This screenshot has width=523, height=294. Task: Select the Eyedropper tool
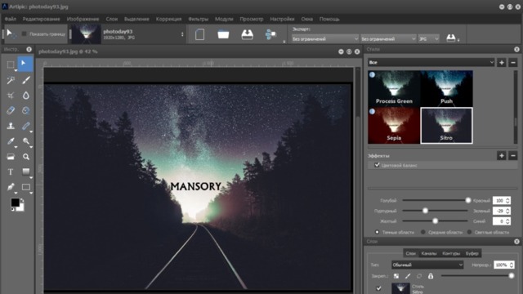(x=11, y=141)
